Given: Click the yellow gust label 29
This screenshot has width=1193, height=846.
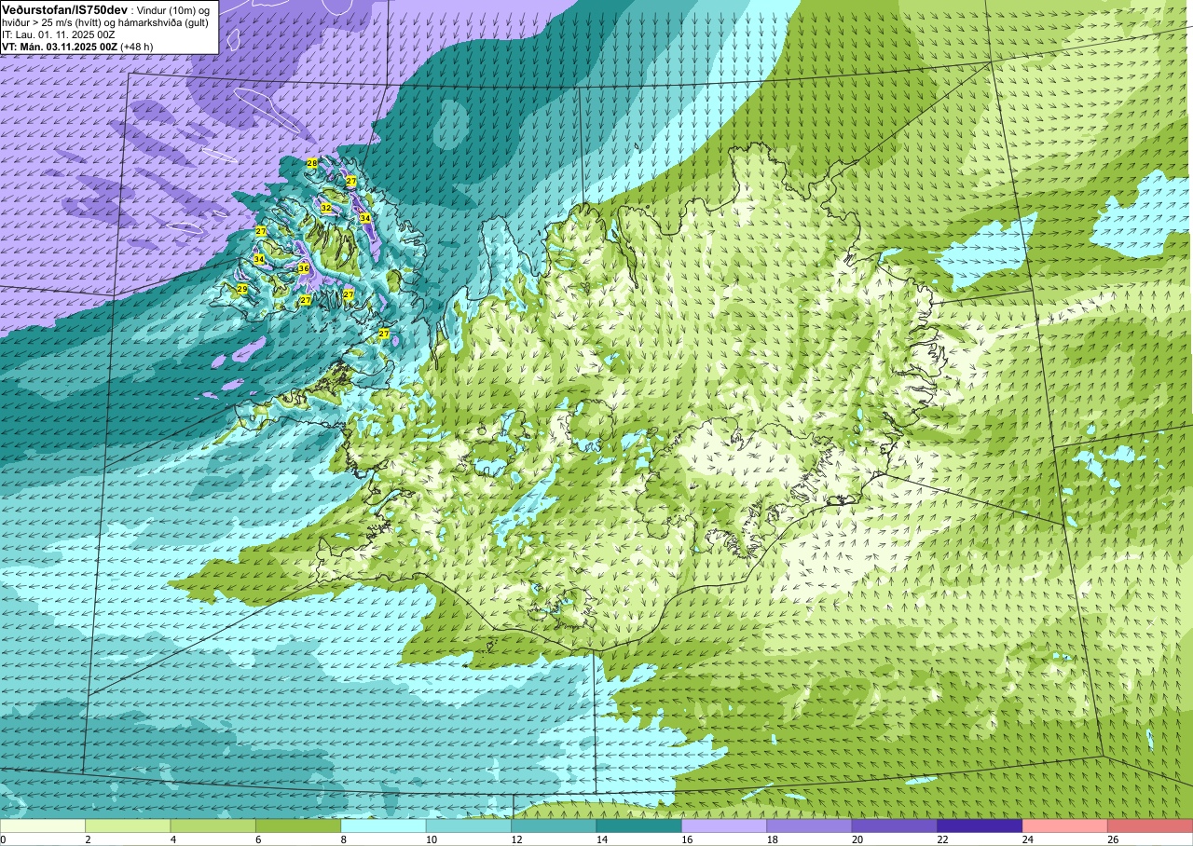Looking at the screenshot, I should (x=242, y=290).
